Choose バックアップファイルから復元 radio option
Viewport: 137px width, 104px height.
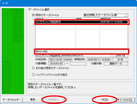[x=33, y=75]
